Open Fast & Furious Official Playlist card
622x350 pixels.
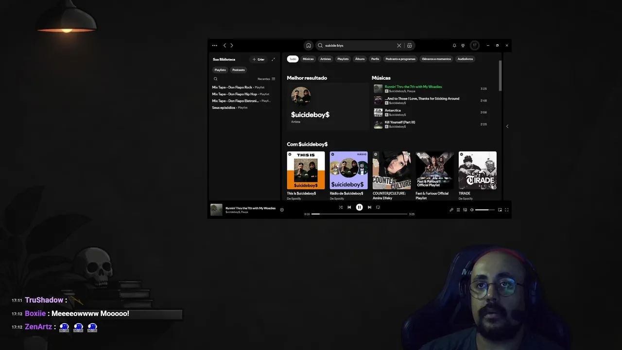434,175
